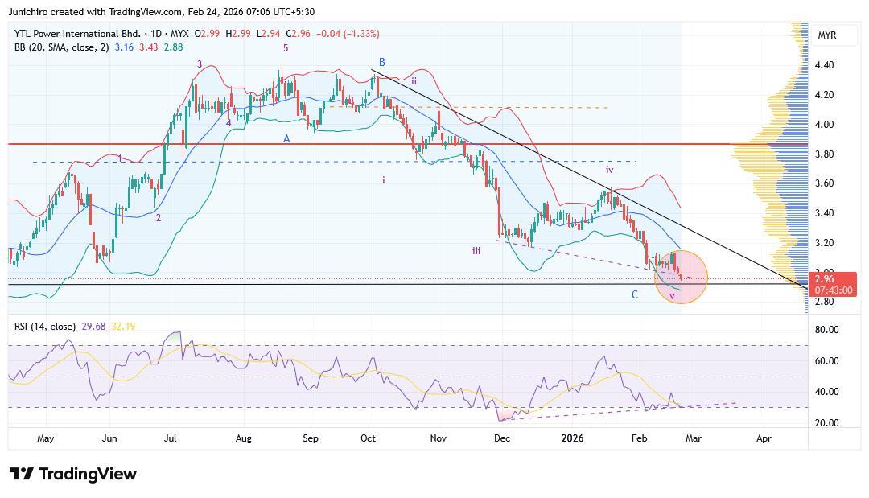Screen dimensions: 869x498
Task: Select the Elliott wave label 4
Action: click(229, 122)
